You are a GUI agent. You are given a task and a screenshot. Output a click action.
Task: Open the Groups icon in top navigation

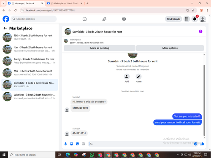coord(124,19)
